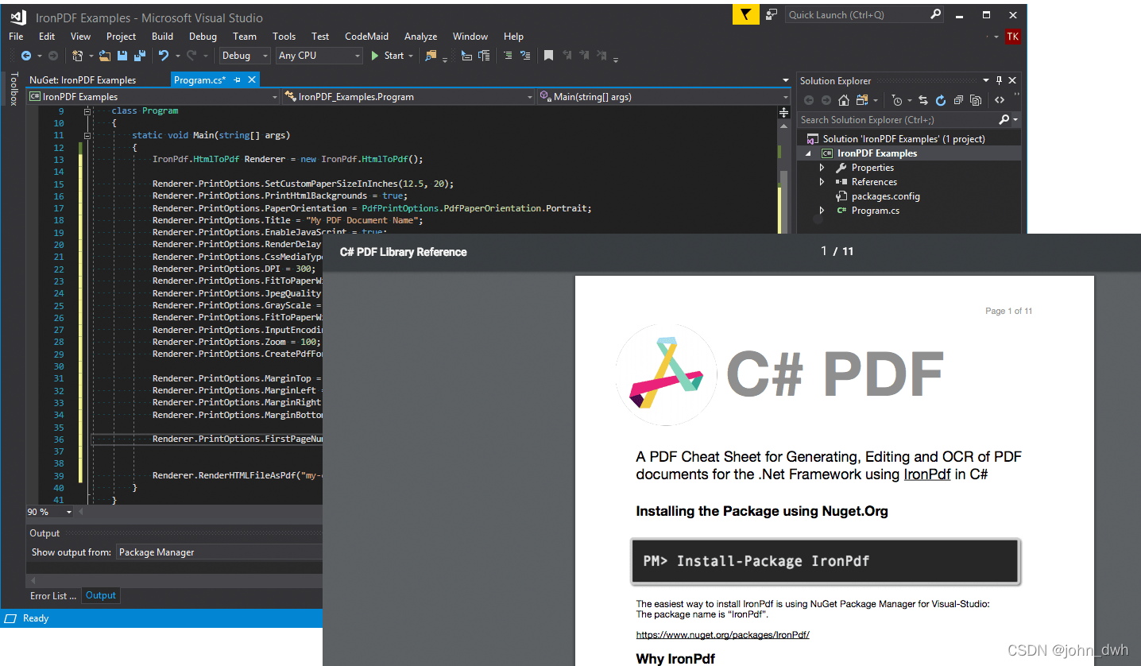Sync Solution Explorer with the active document

click(923, 100)
